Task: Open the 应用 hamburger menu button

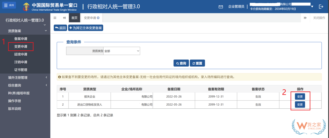Action: coord(9,5)
